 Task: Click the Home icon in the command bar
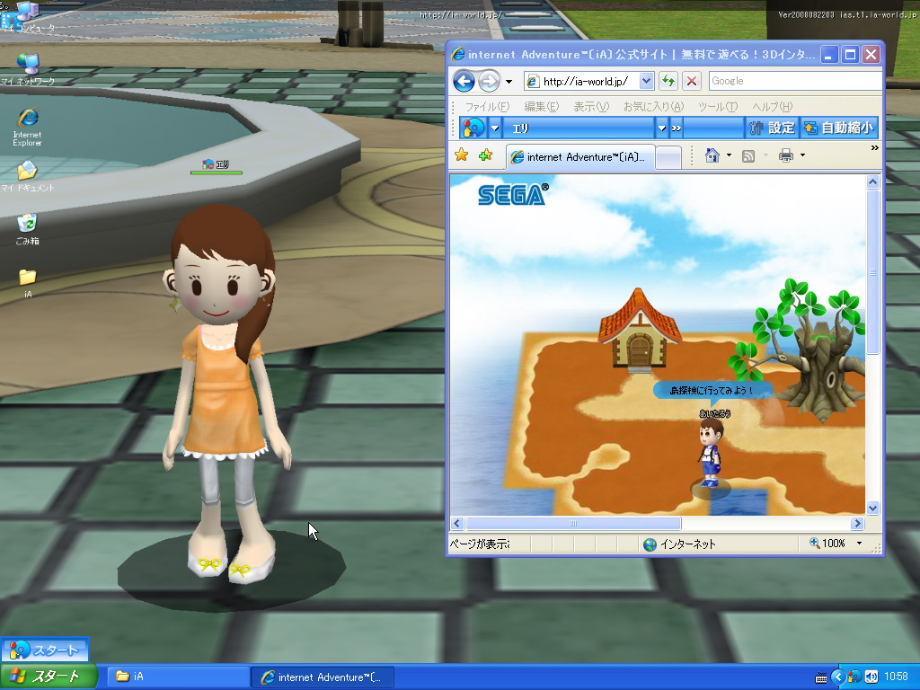coord(712,155)
